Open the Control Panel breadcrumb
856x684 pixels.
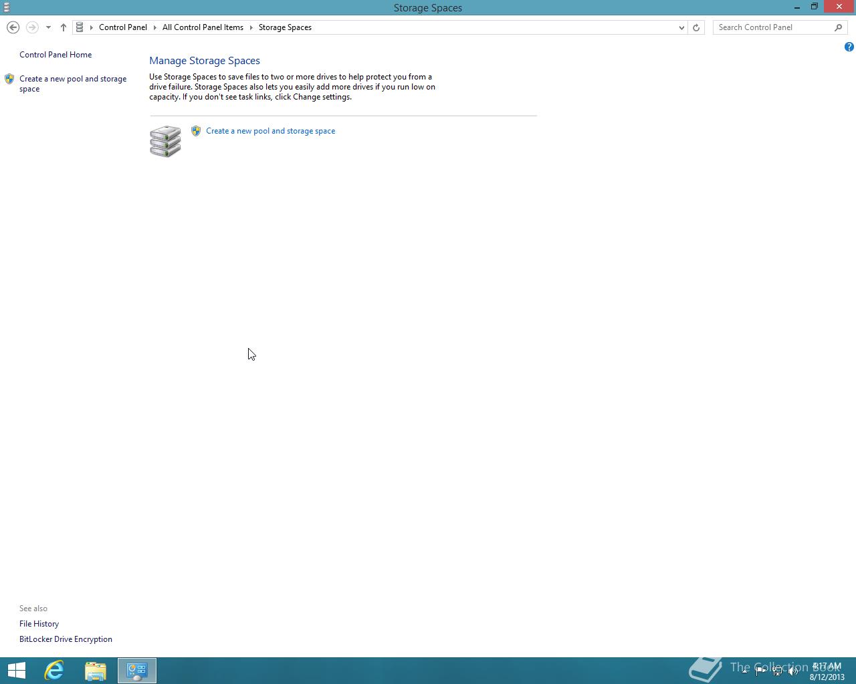123,27
